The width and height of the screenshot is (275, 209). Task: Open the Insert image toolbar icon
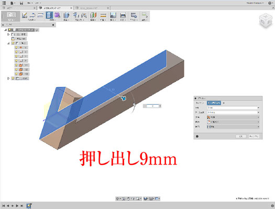point(113,15)
